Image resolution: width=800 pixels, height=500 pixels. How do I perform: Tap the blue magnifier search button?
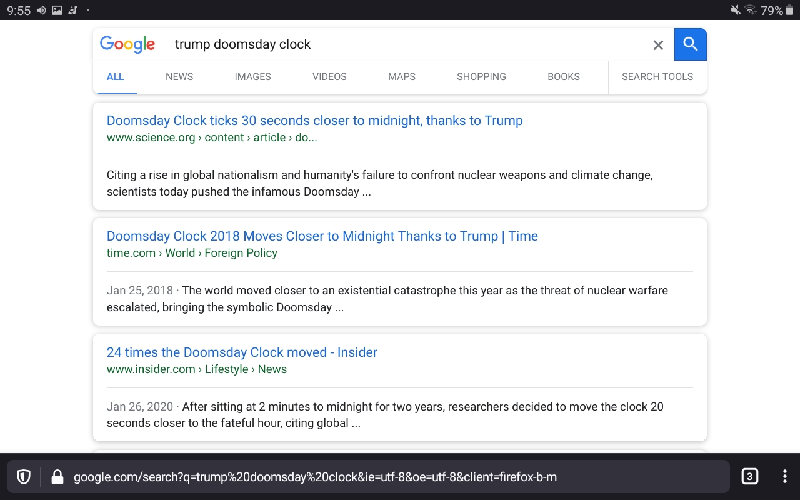pyautogui.click(x=691, y=44)
